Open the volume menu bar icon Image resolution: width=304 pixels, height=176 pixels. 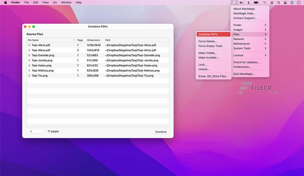click(x=241, y=3)
